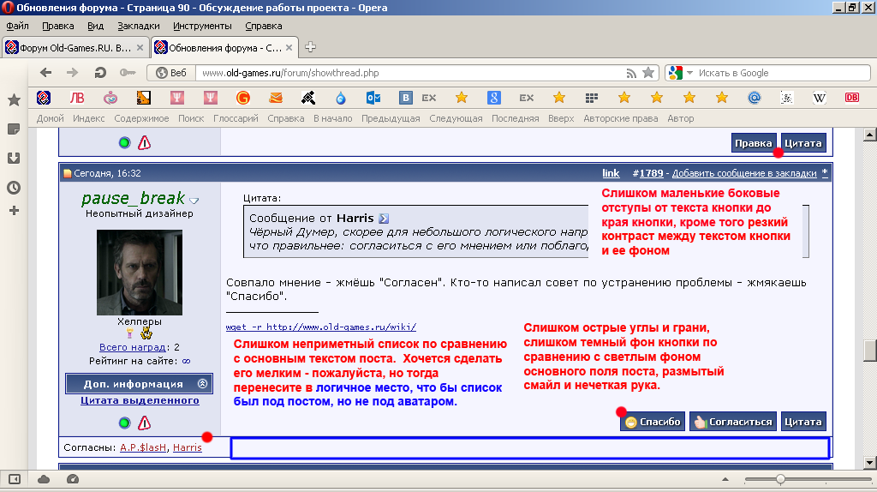The image size is (877, 492).
Task: Switch to Форум Old-Games.RU tab
Action: pyautogui.click(x=75, y=48)
